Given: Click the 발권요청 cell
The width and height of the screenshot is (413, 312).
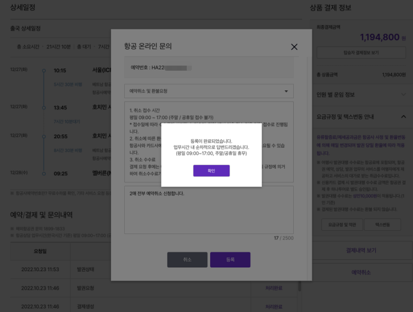Looking at the screenshot, I should [85, 288].
